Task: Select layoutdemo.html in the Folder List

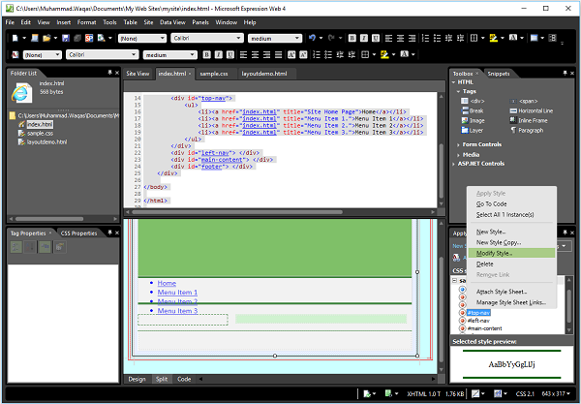Action: [x=46, y=143]
